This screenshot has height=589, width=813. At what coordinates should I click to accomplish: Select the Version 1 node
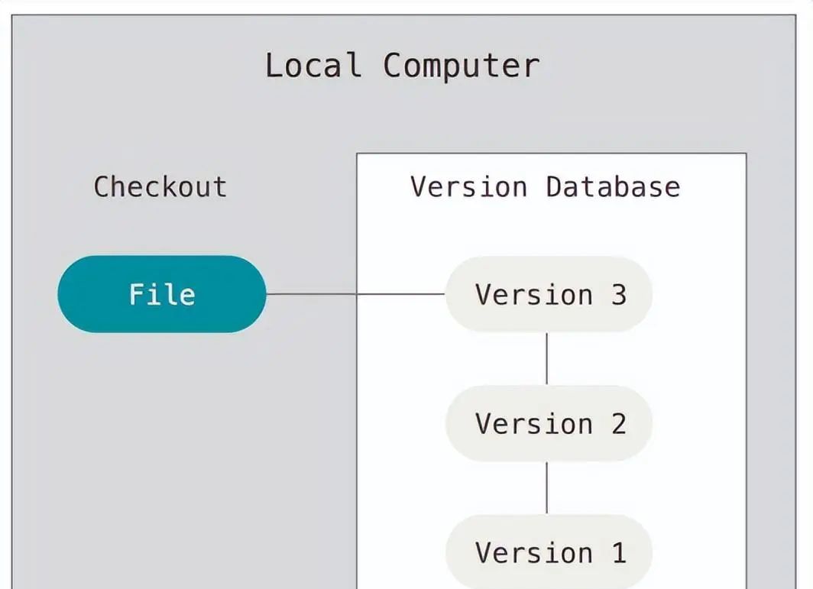549,552
